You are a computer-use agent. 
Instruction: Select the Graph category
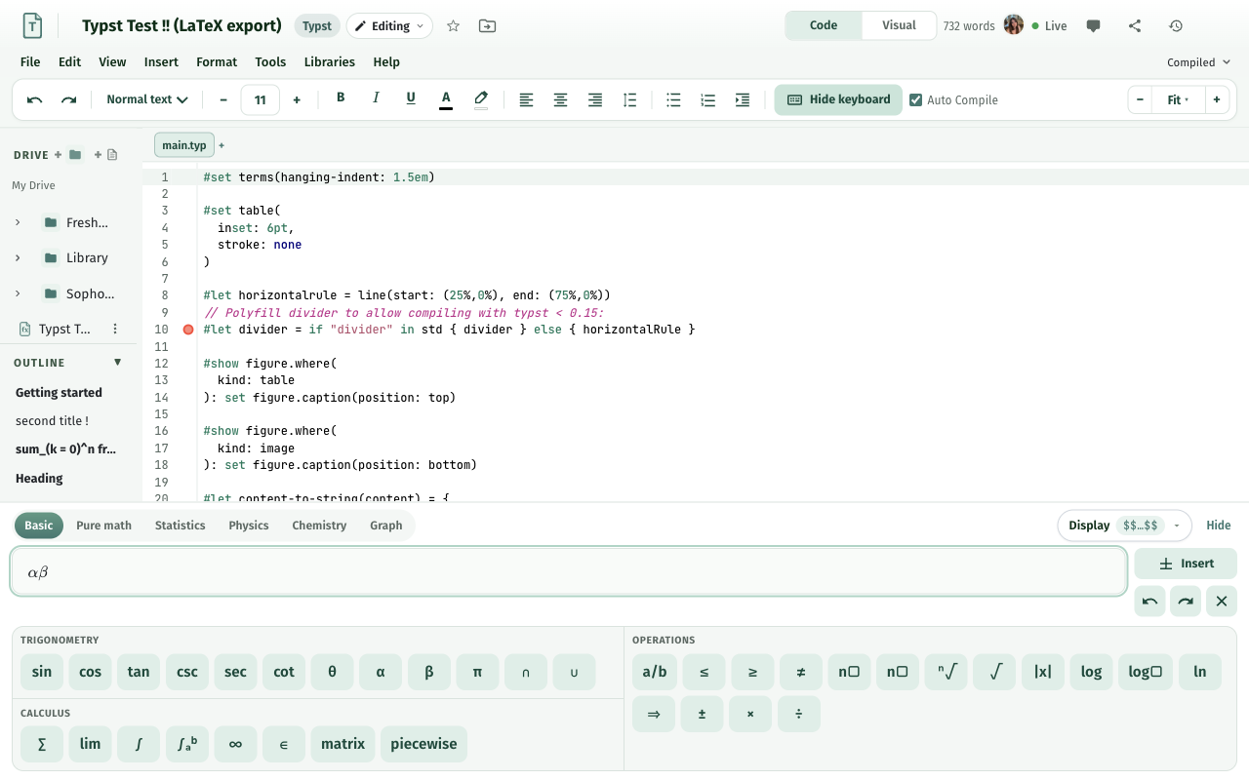coord(386,526)
